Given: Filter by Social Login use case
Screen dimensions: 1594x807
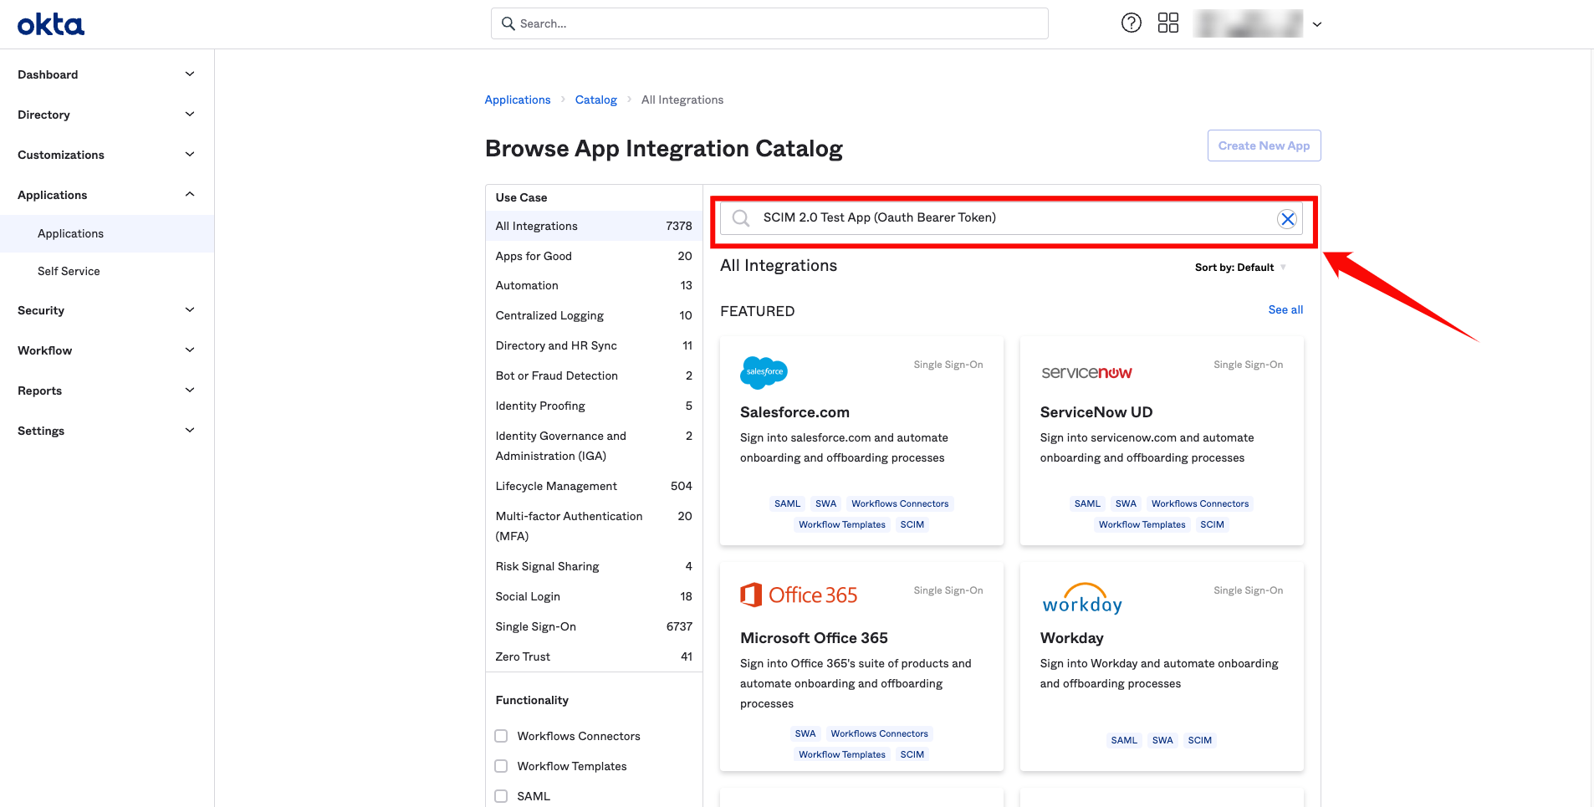Looking at the screenshot, I should 594,596.
